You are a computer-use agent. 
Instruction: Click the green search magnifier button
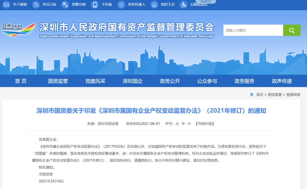(292, 30)
